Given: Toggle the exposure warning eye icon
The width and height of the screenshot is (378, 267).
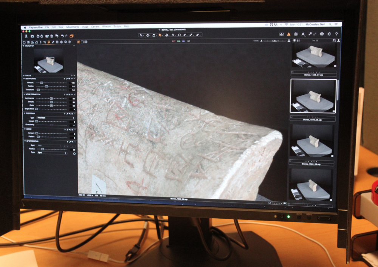Looking at the screenshot, I should click(294, 40).
